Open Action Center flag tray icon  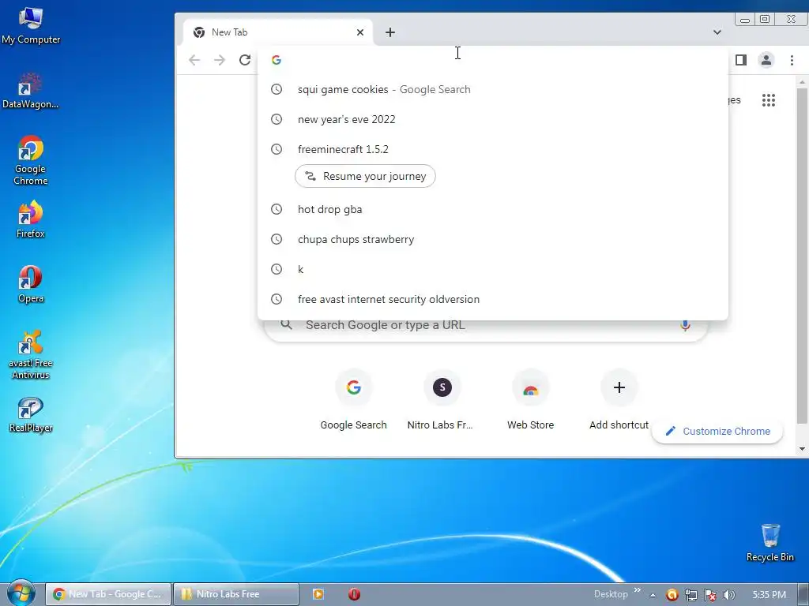coord(710,595)
